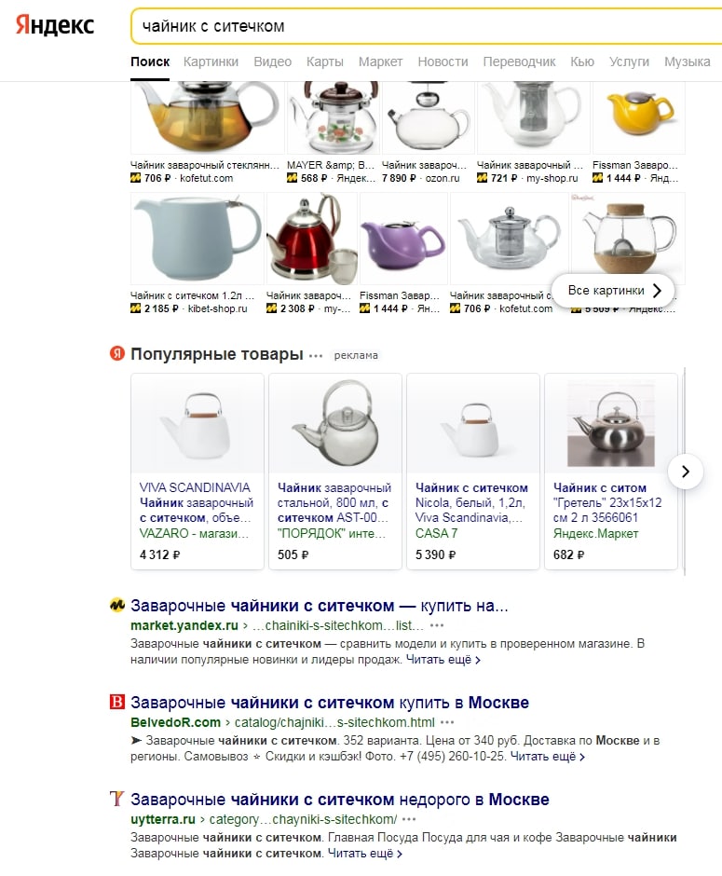Screen dimensions: 722x876
Task: Click the red Я icon beside Популярные товары
Action: [x=116, y=353]
